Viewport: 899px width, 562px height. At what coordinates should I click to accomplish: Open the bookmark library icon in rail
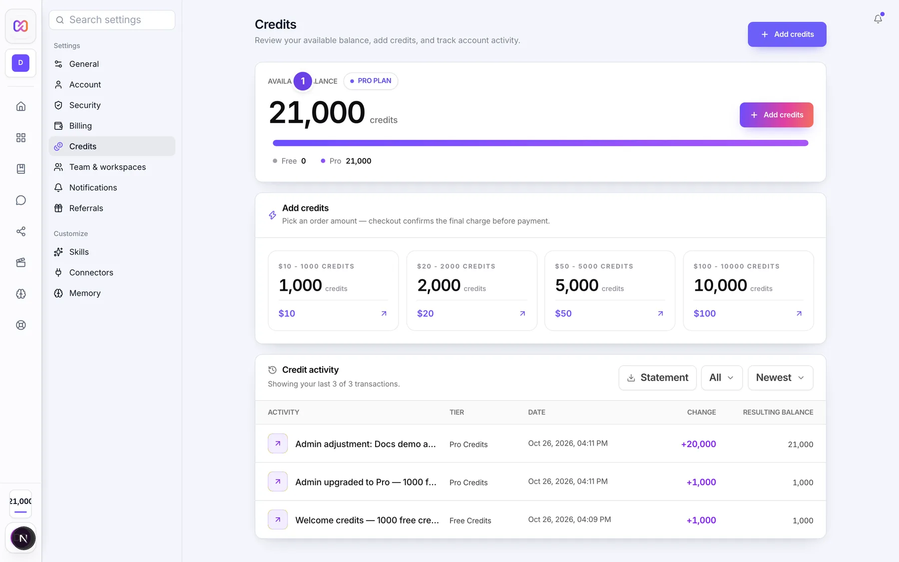pyautogui.click(x=20, y=169)
